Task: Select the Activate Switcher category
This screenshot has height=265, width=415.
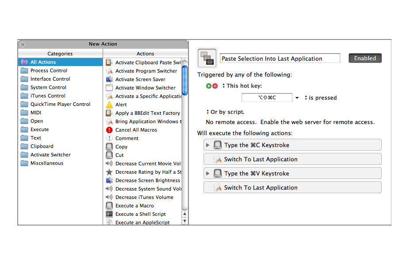Action: tap(60, 155)
